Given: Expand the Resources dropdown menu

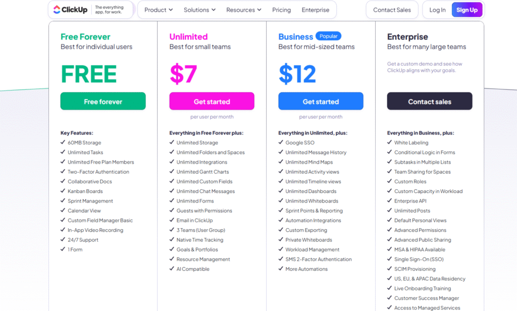Looking at the screenshot, I should click(244, 10).
